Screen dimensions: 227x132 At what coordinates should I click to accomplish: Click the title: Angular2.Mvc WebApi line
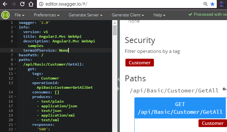pyautogui.click(x=52, y=36)
